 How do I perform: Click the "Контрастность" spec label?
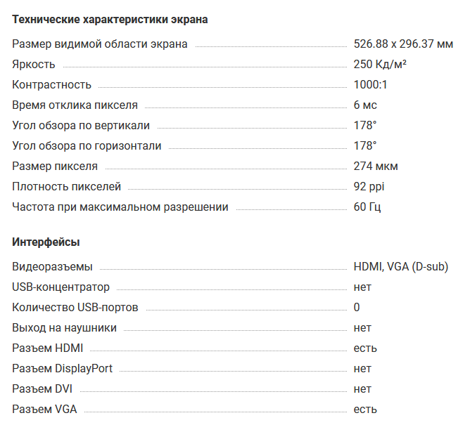(52, 85)
